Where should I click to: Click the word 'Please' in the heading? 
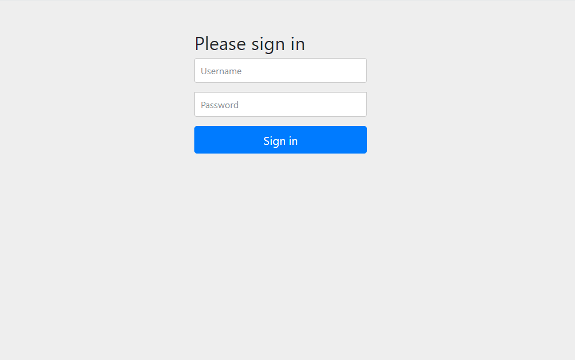pyautogui.click(x=220, y=44)
